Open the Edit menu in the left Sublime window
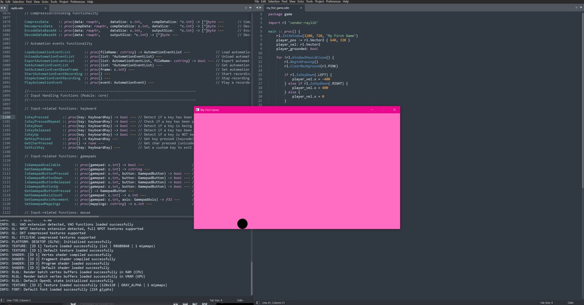This screenshot has height=305, width=584. [x=8, y=1]
